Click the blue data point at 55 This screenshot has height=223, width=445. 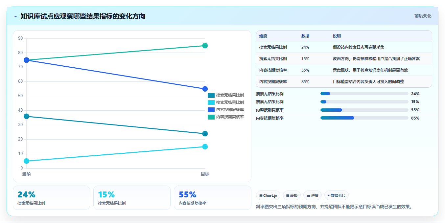tap(205, 89)
